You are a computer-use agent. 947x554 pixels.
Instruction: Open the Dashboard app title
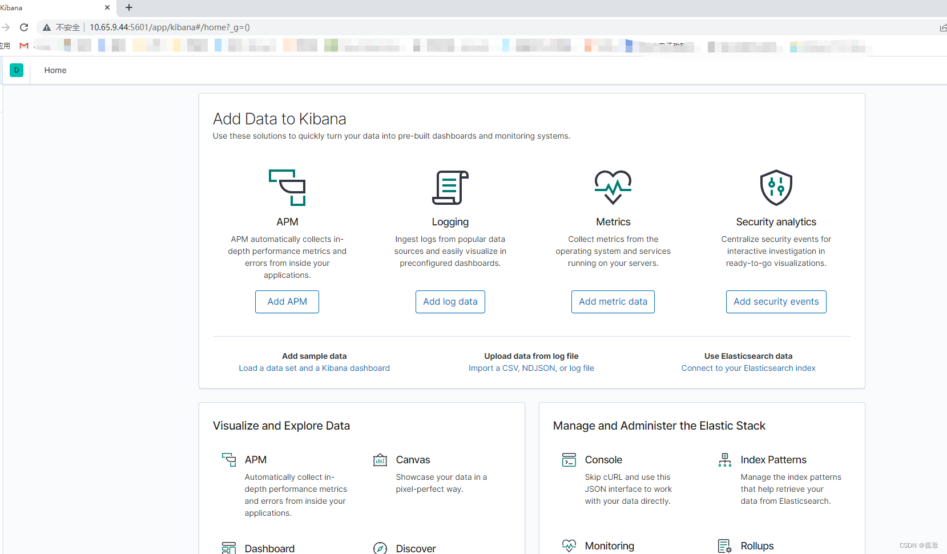click(x=269, y=548)
